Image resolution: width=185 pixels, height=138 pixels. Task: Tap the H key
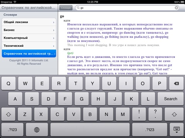click(98, 99)
